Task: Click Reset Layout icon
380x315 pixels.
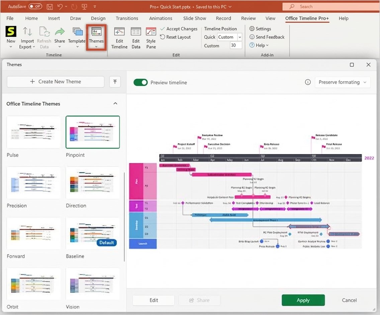Action: 162,37
